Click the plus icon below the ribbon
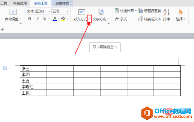194x122 pixels. click(x=2, y=29)
